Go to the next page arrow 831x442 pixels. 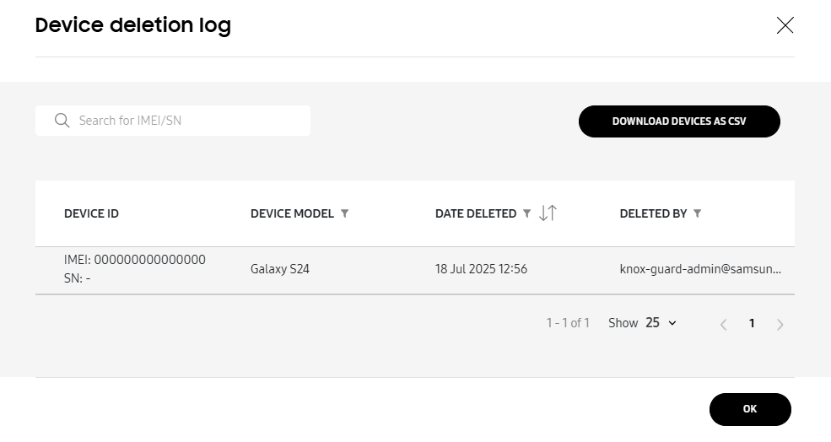point(780,324)
